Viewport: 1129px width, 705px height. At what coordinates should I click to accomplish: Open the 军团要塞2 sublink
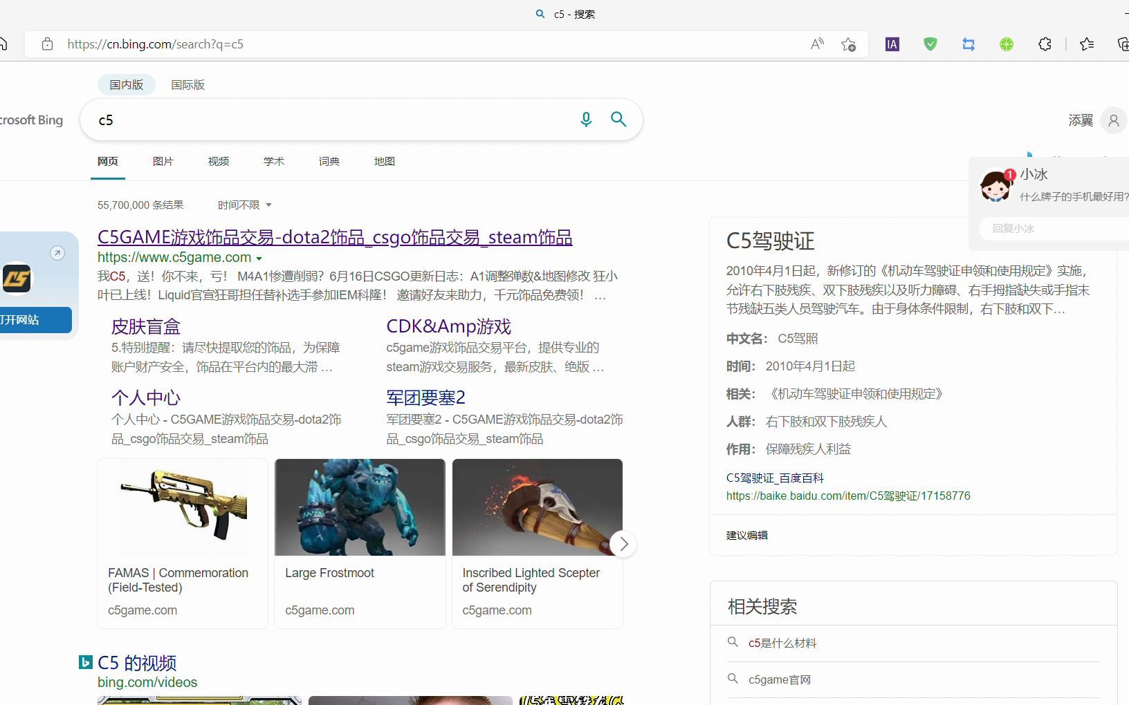pos(426,397)
